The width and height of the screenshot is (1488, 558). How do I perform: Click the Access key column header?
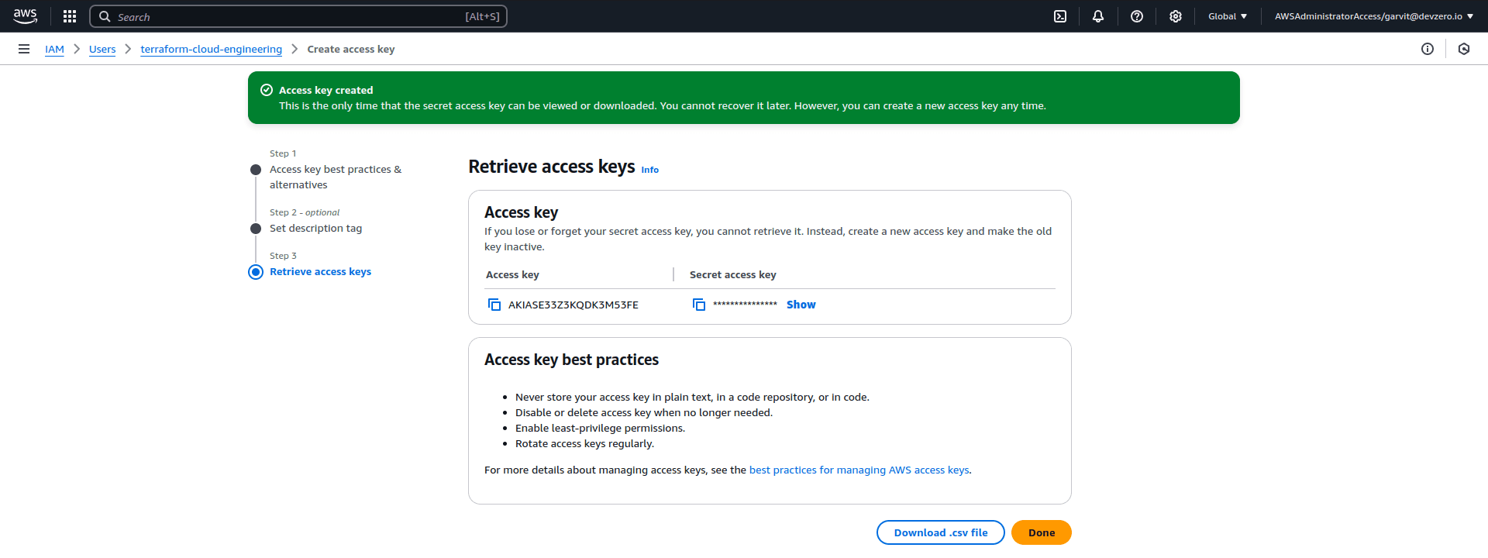point(512,274)
